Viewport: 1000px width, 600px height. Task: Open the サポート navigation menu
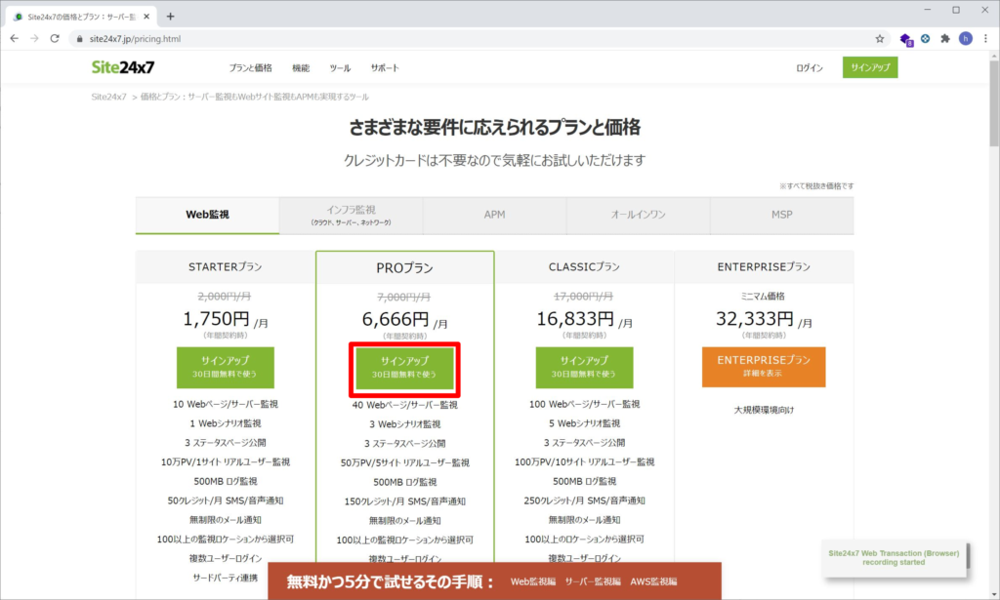383,67
